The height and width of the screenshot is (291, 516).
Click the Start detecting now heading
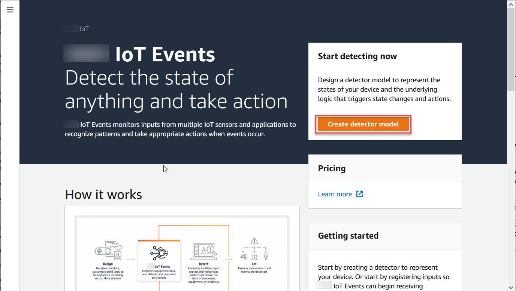pos(357,56)
